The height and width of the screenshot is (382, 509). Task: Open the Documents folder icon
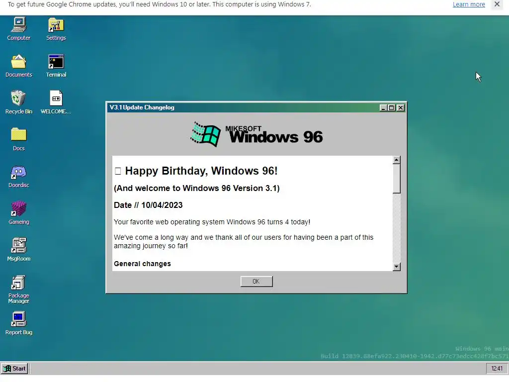pyautogui.click(x=19, y=66)
